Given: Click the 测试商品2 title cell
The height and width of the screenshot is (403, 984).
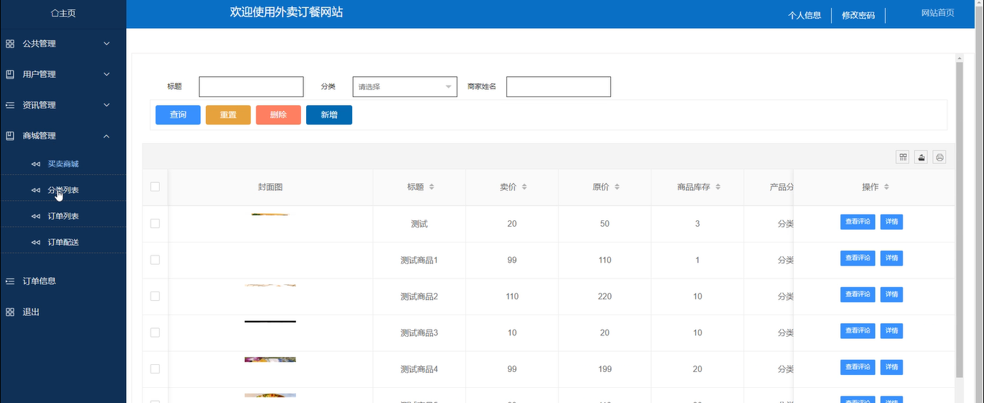Looking at the screenshot, I should 419,296.
